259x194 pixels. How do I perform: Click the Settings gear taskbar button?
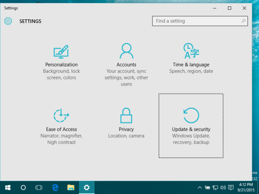tap(87, 188)
